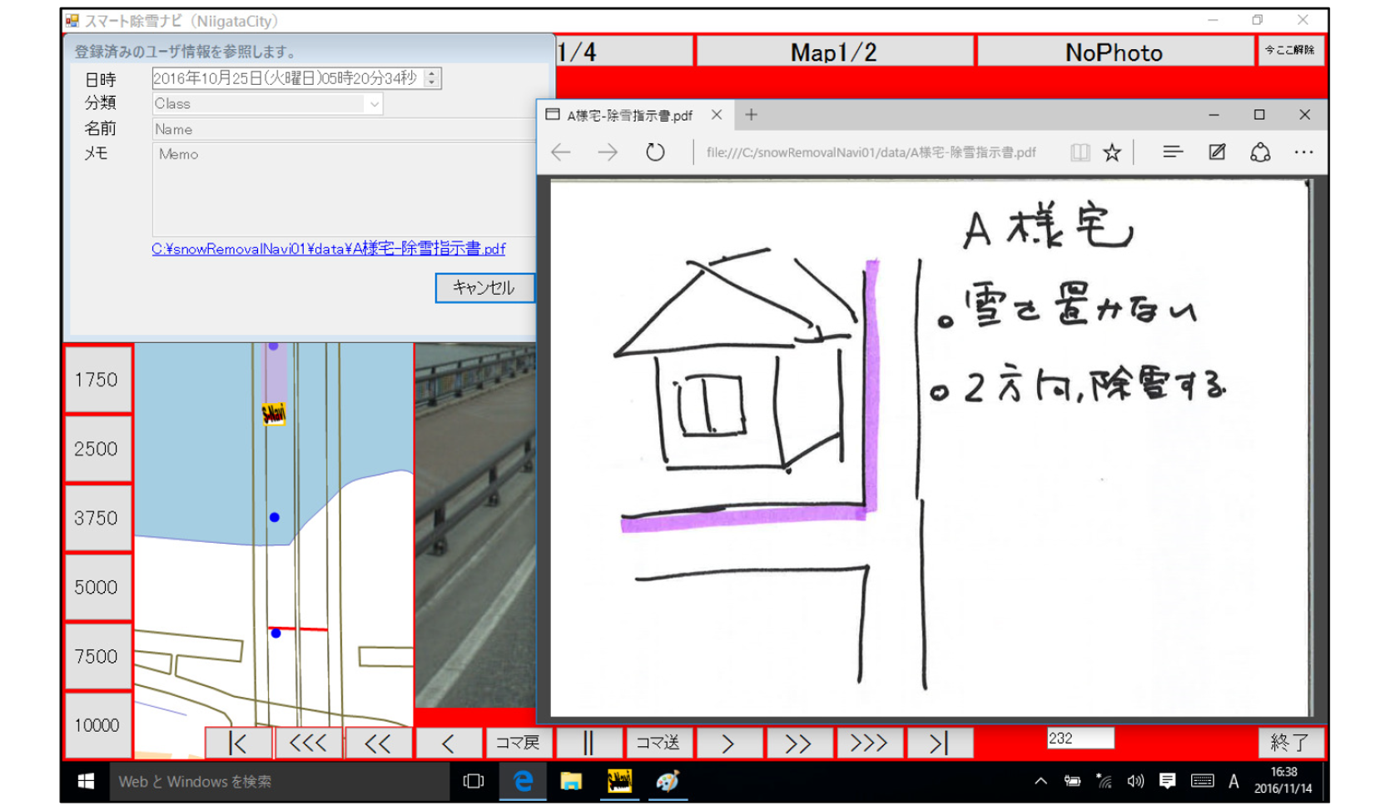
Task: Click the IME input mode A
Action: [1234, 781]
